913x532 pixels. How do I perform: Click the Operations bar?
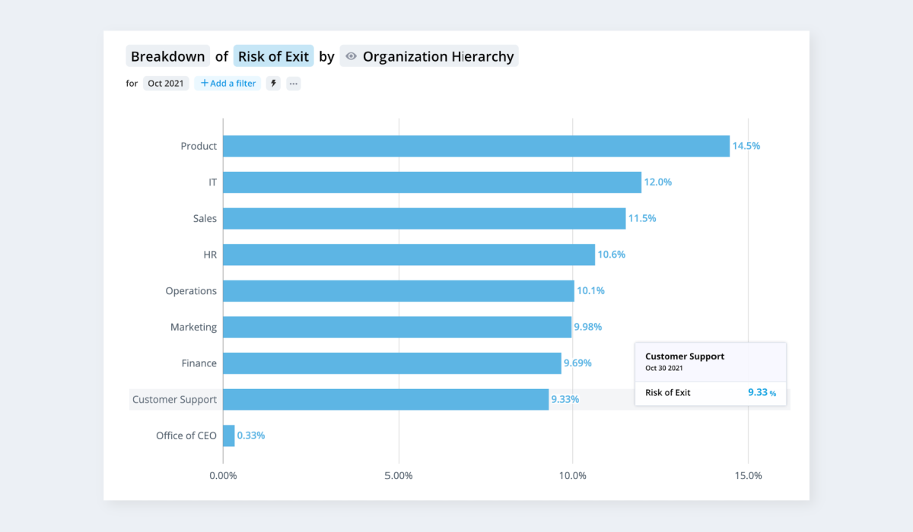[399, 291]
